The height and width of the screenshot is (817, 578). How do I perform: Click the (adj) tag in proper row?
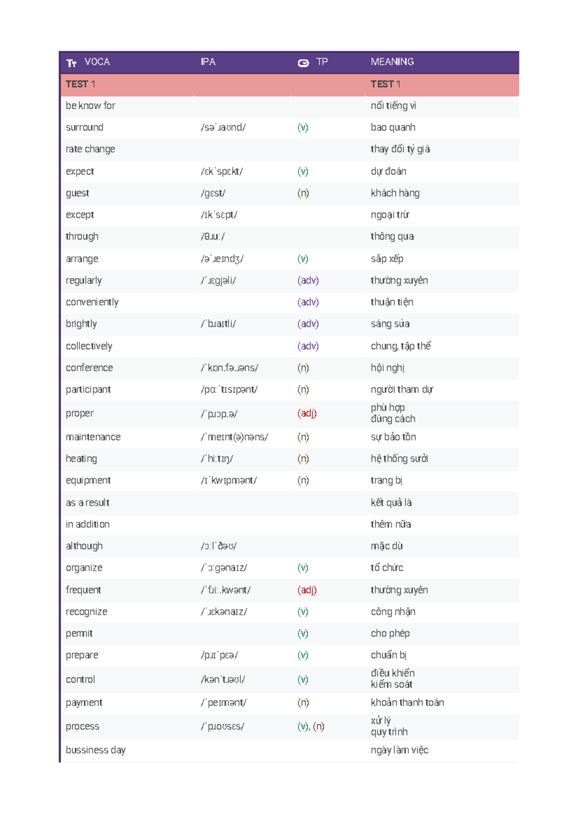point(307,413)
